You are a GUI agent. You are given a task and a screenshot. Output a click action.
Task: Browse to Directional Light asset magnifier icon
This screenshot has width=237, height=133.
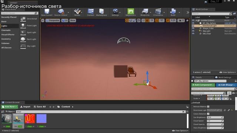(x=225, y=110)
